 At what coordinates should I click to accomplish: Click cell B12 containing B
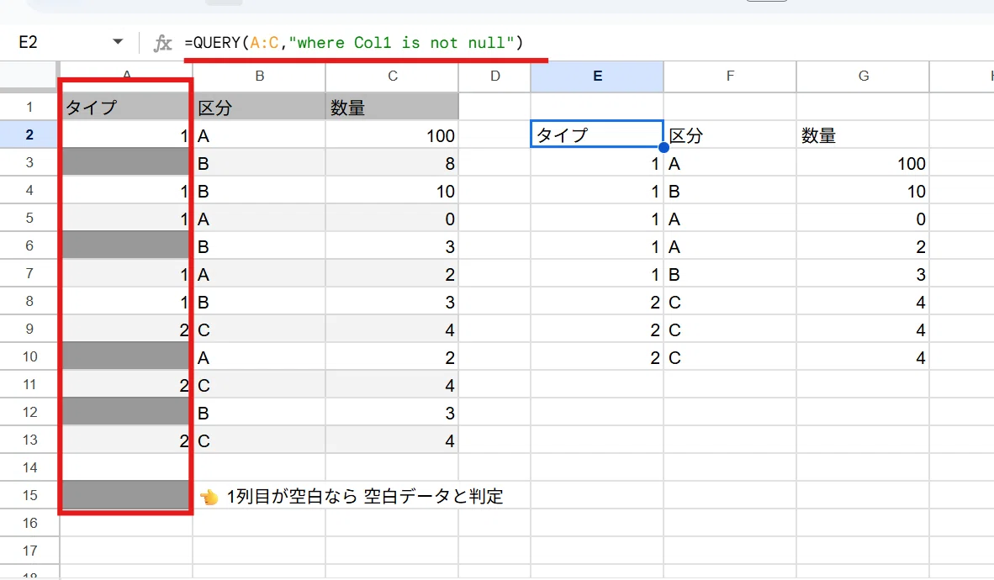pyautogui.click(x=259, y=413)
